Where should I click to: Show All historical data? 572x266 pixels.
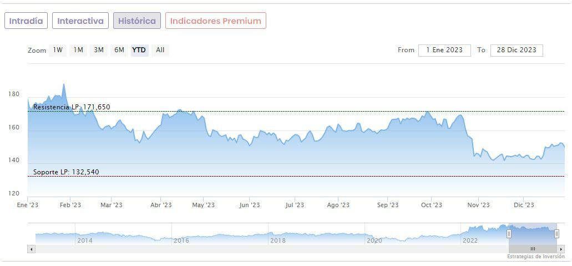(160, 50)
